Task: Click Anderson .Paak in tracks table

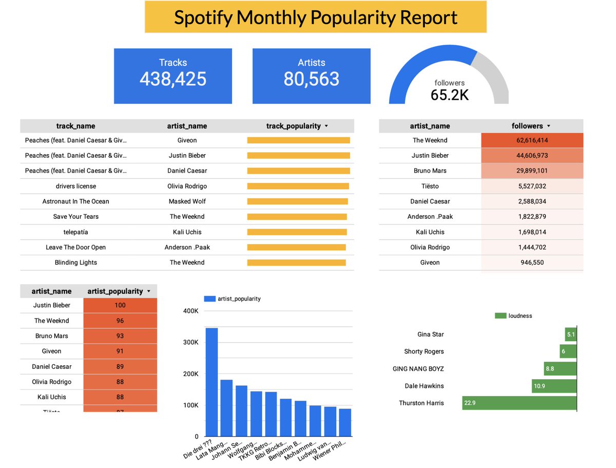Action: (x=187, y=247)
